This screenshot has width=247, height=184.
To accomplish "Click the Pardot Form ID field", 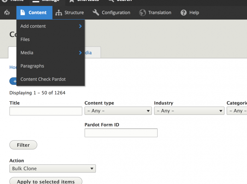I will pyautogui.click(x=121, y=133).
